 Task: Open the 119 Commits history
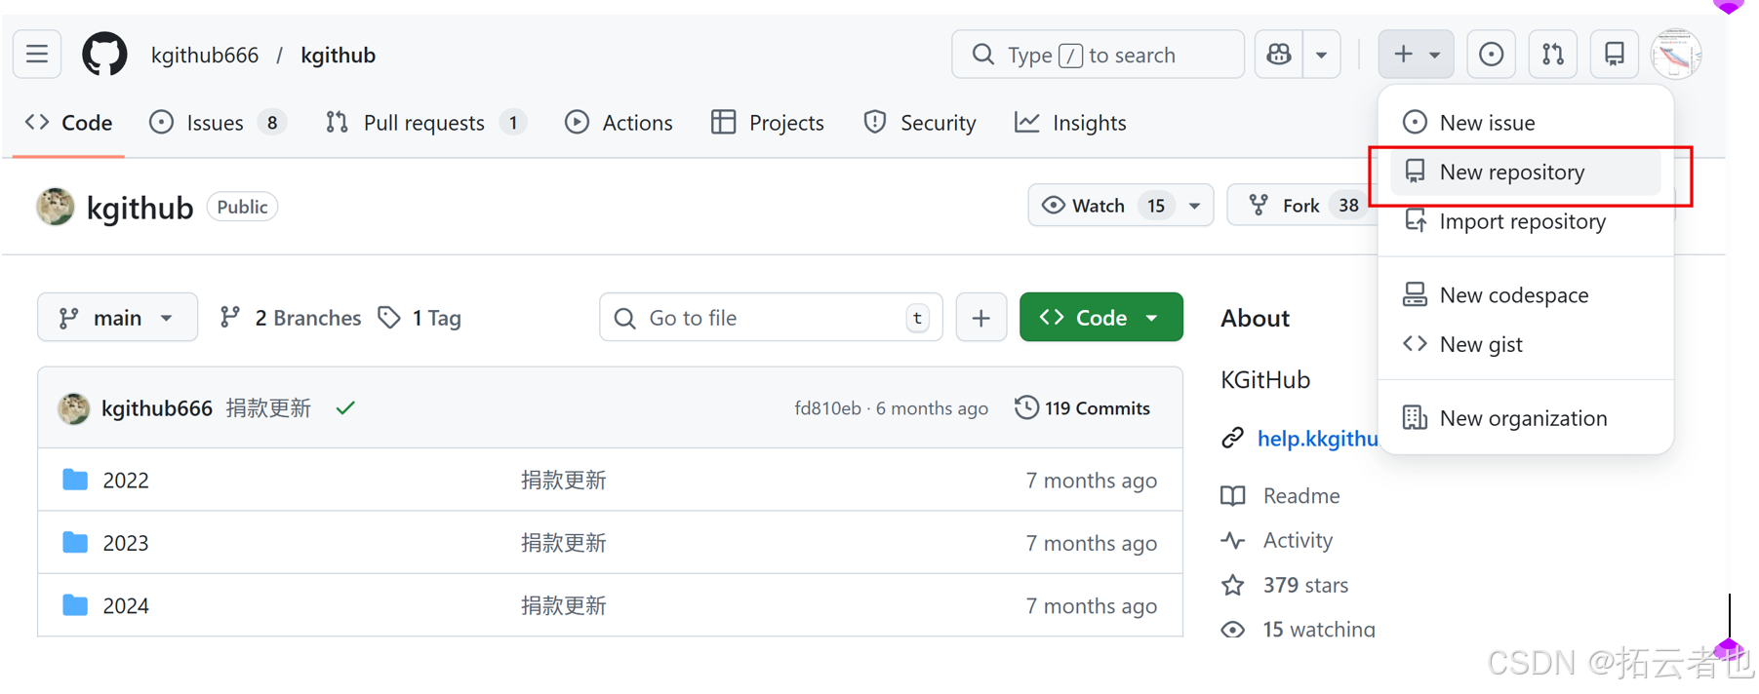(x=1083, y=408)
